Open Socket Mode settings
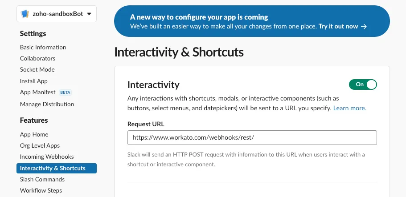This screenshot has height=197, width=406. coord(37,69)
